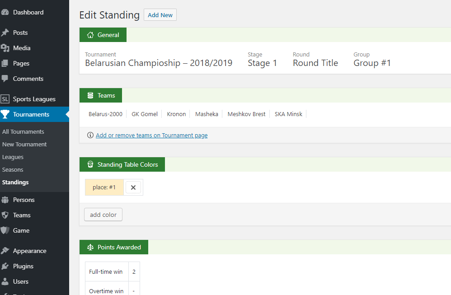Click the Sports Leagues SL icon
This screenshot has width=451, height=295.
[5, 99]
